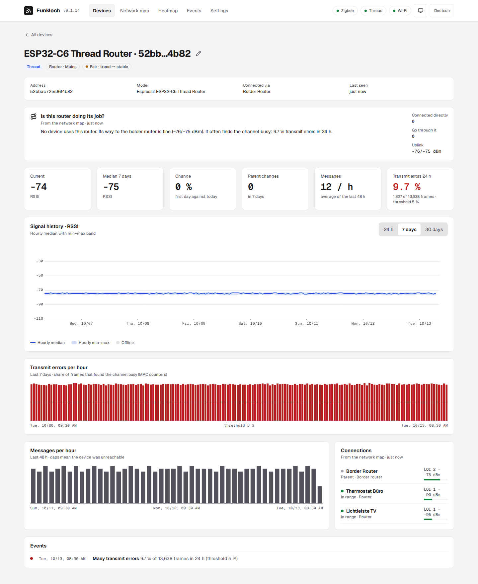Go to the Events tab
478x584 pixels.
coord(194,11)
